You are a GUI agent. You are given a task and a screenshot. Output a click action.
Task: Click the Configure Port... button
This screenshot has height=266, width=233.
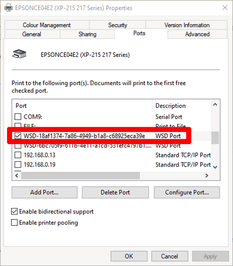coord(187,192)
